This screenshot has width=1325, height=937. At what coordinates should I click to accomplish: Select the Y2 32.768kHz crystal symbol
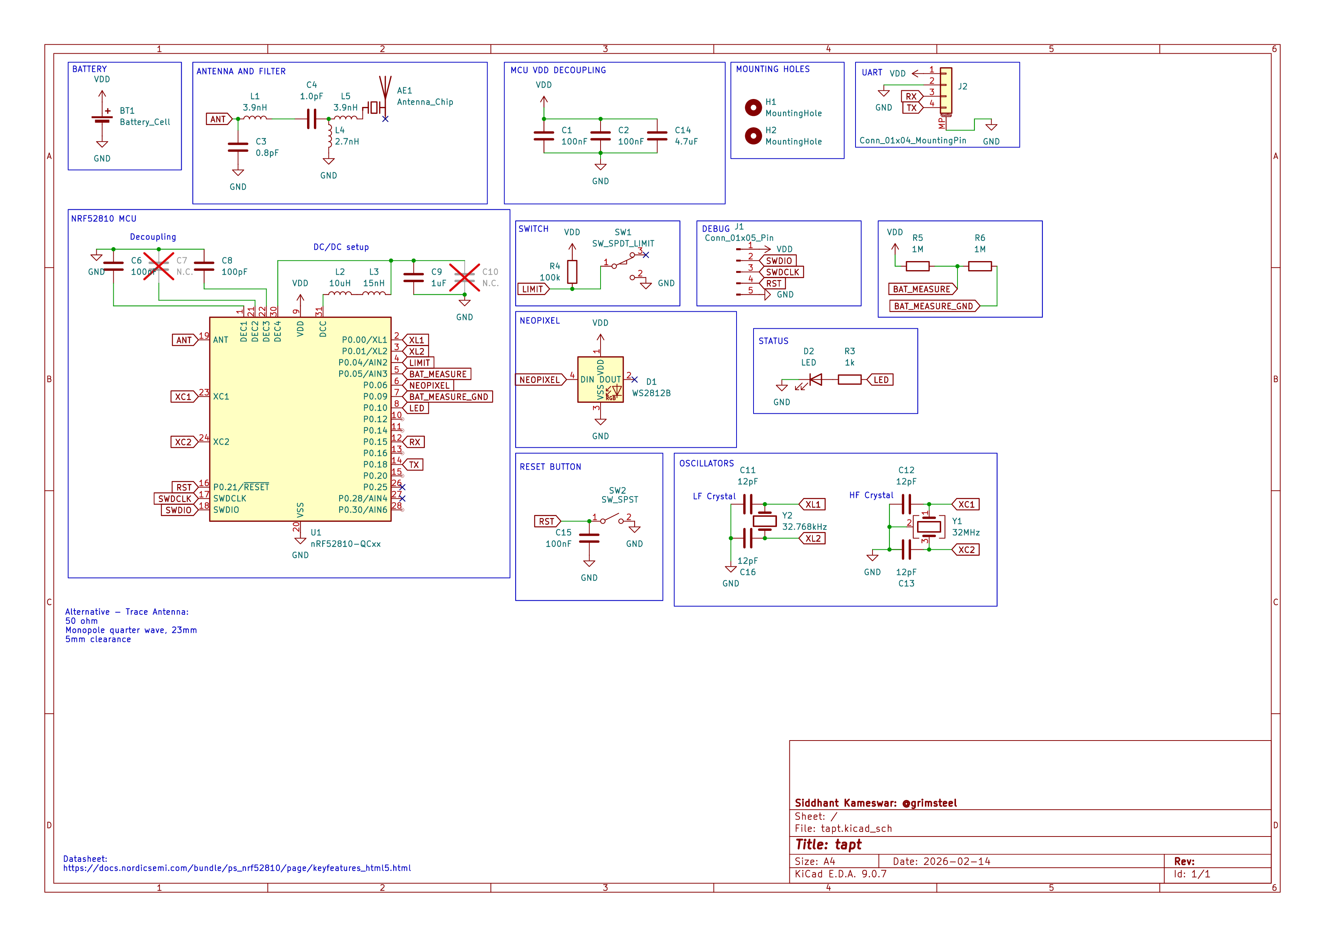click(x=764, y=521)
